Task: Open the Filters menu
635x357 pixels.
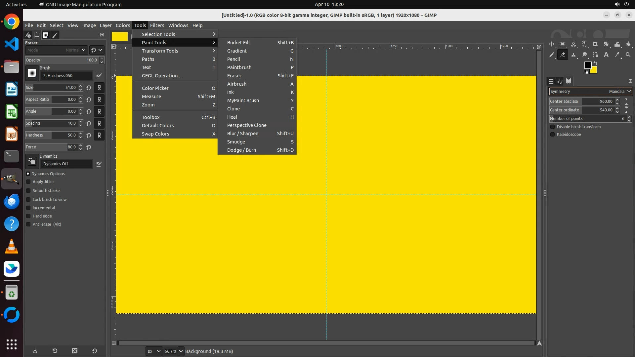Action: 157,25
